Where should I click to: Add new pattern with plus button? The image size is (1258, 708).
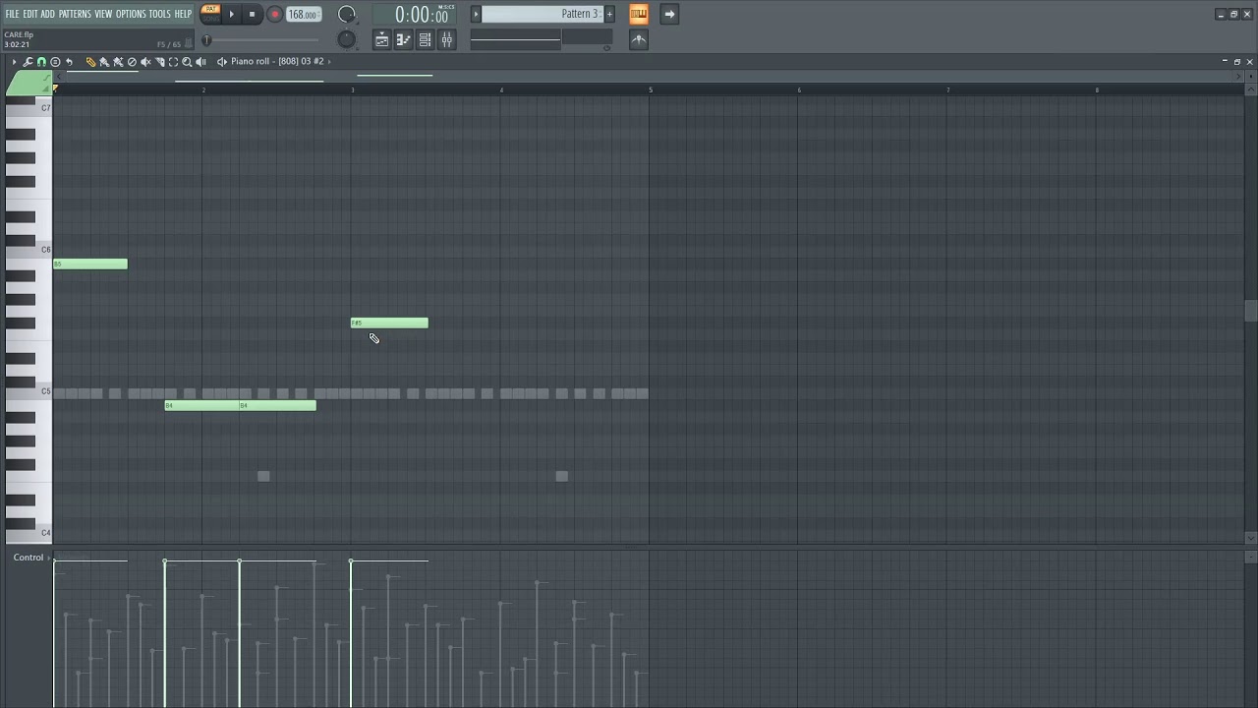click(x=609, y=14)
